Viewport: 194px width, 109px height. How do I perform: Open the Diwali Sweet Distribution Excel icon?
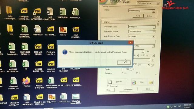[51, 83]
